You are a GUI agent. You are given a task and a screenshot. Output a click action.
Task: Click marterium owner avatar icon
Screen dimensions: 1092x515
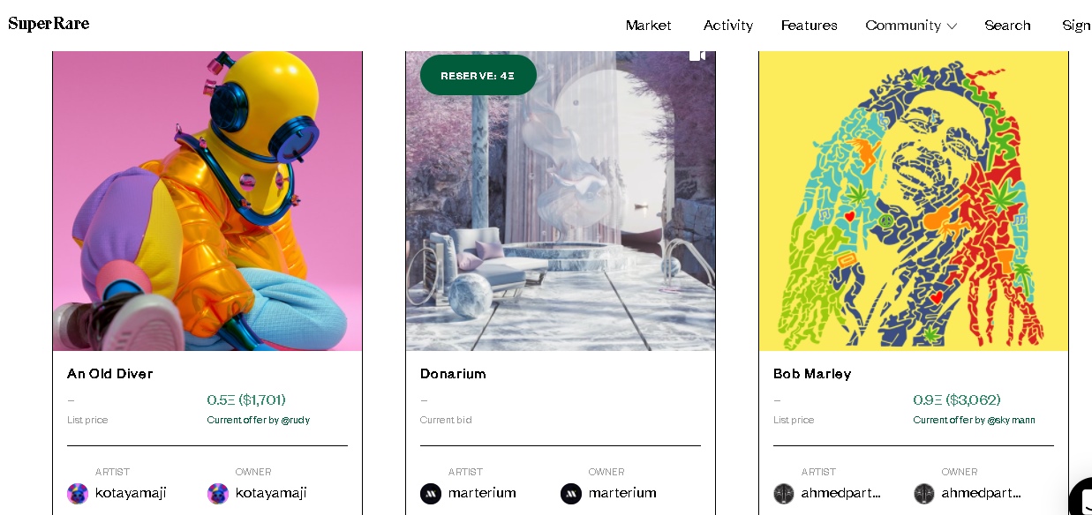pyautogui.click(x=571, y=493)
